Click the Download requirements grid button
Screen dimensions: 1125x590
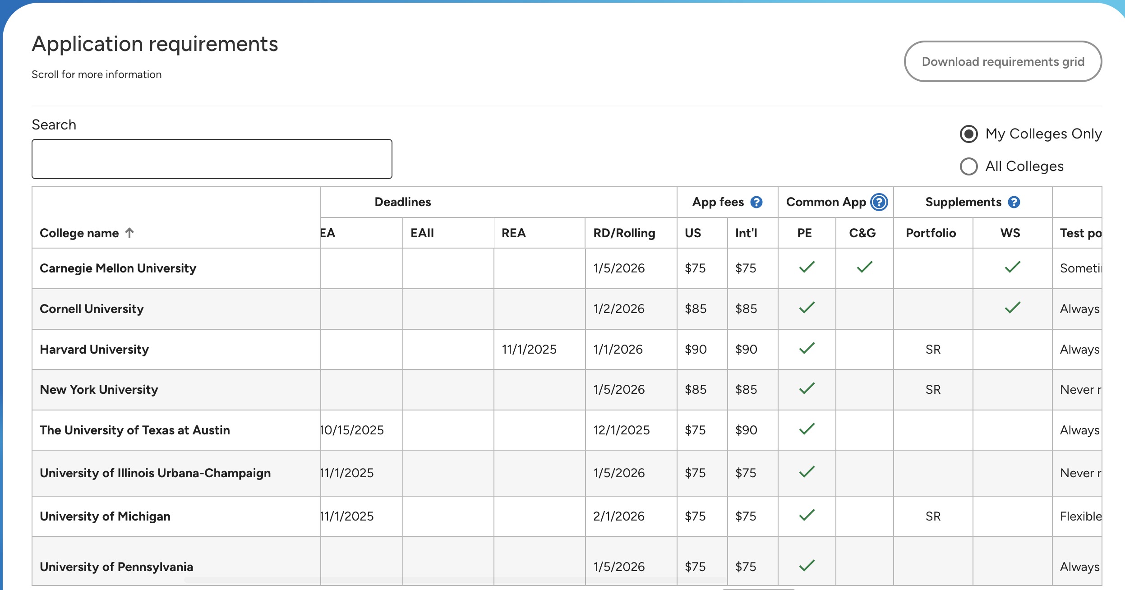point(1003,61)
